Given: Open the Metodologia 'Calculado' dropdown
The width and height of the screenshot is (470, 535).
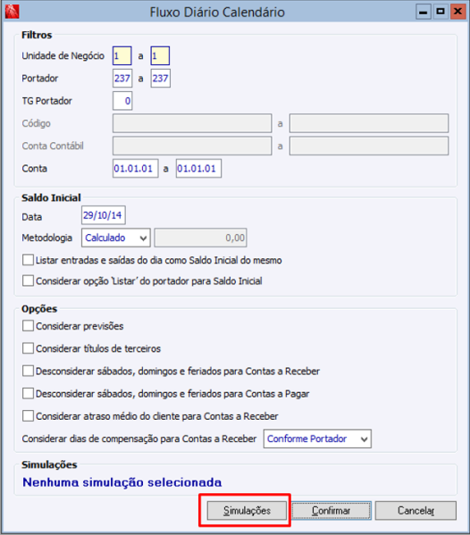Looking at the screenshot, I should click(x=116, y=238).
